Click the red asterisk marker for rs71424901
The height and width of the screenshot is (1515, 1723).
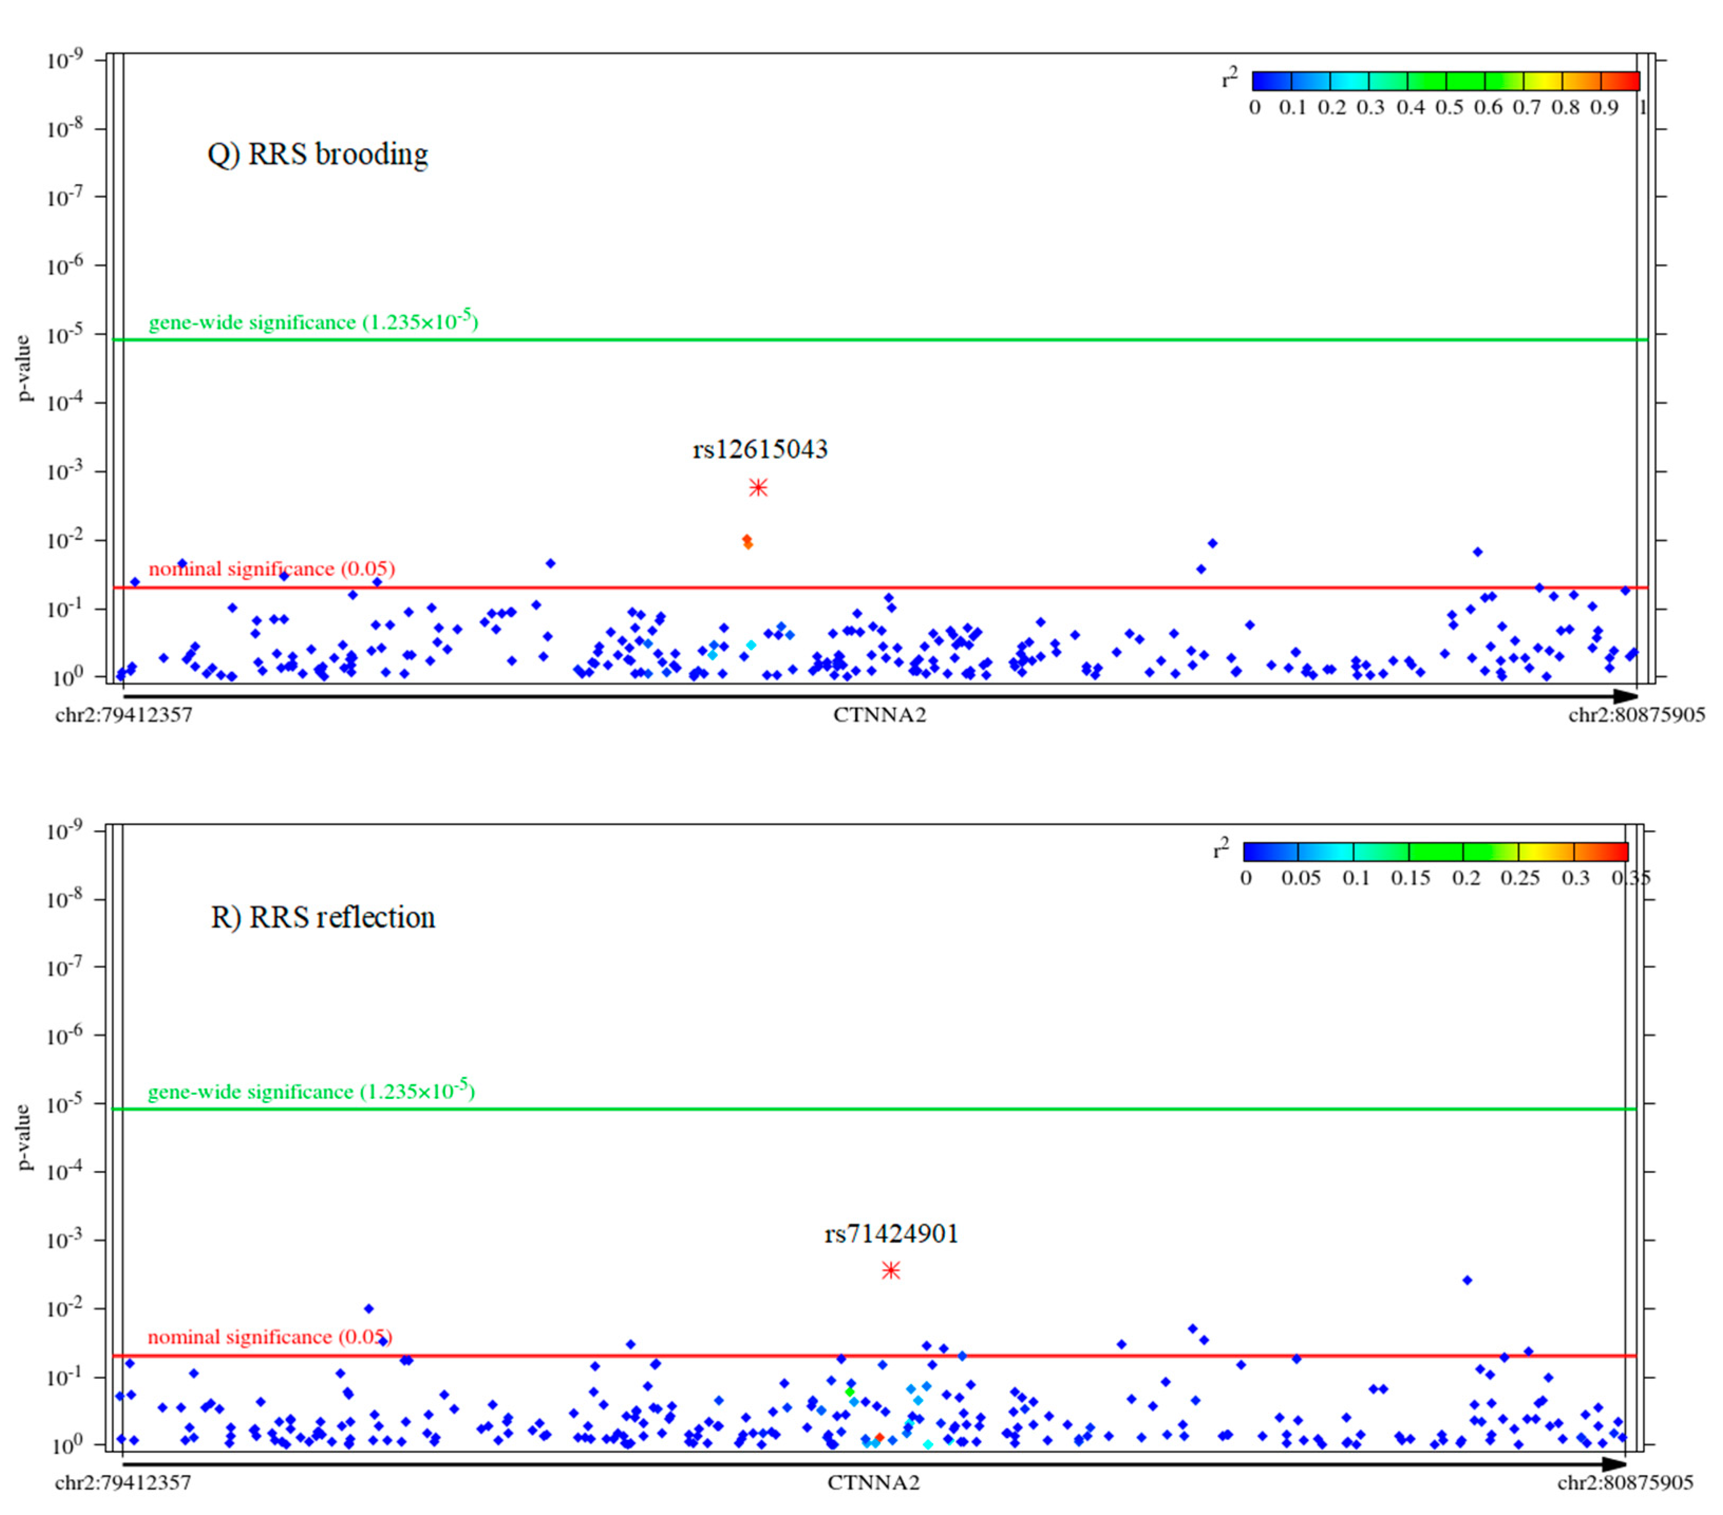tap(891, 1270)
